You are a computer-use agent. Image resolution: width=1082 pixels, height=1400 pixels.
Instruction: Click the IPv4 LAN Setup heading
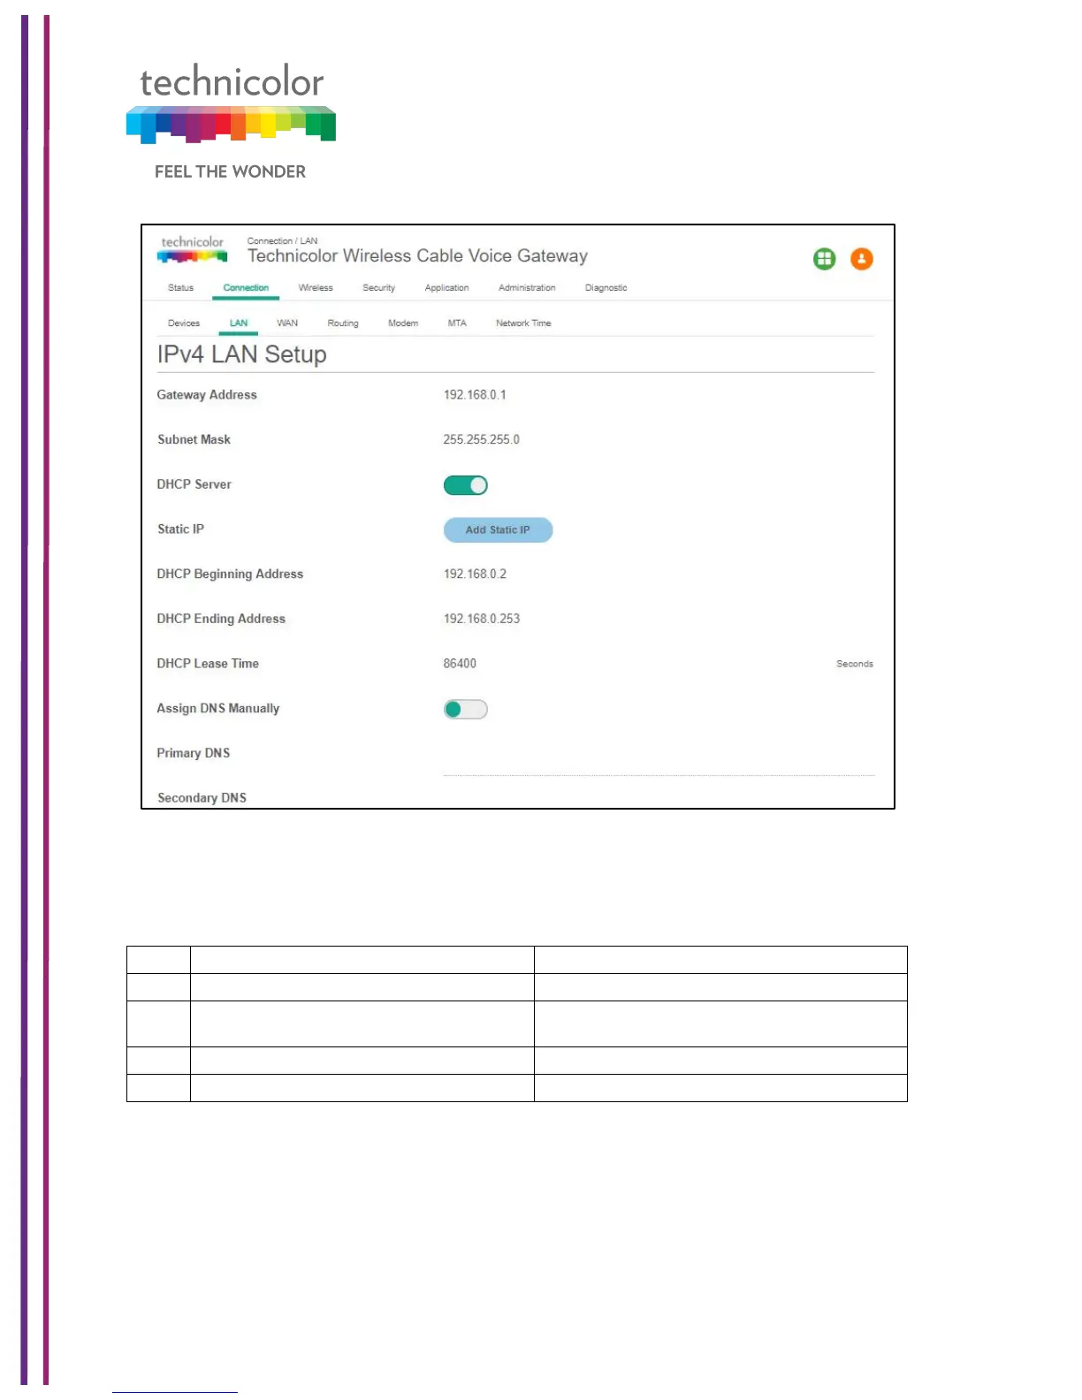click(x=242, y=354)
